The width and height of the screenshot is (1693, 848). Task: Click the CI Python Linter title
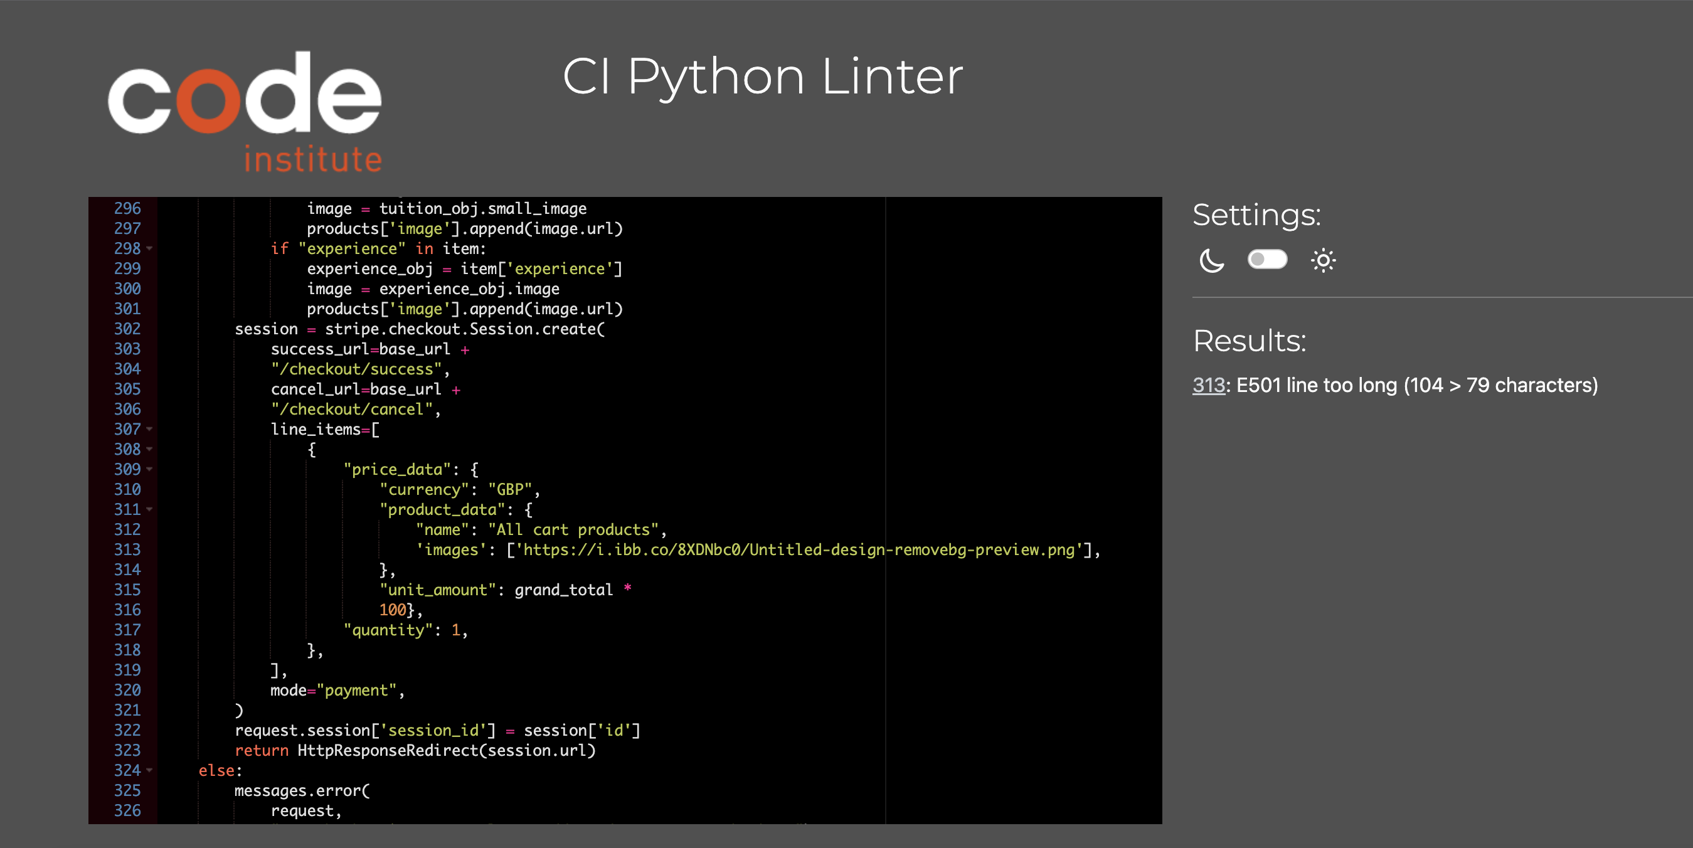click(x=762, y=77)
